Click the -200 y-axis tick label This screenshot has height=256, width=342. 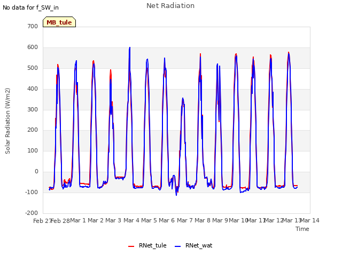[32, 213]
